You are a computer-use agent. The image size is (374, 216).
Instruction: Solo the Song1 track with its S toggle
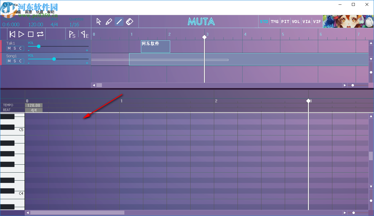coord(15,61)
